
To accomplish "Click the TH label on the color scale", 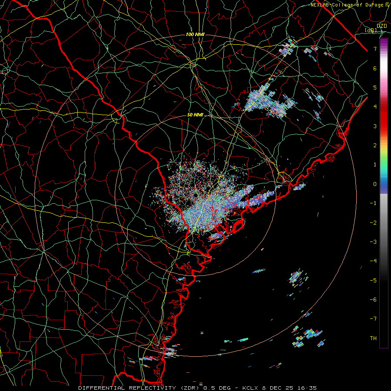I will 373,338.
